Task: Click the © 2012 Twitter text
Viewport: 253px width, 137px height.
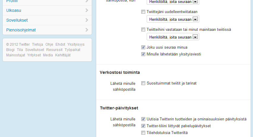Action: coord(18,44)
